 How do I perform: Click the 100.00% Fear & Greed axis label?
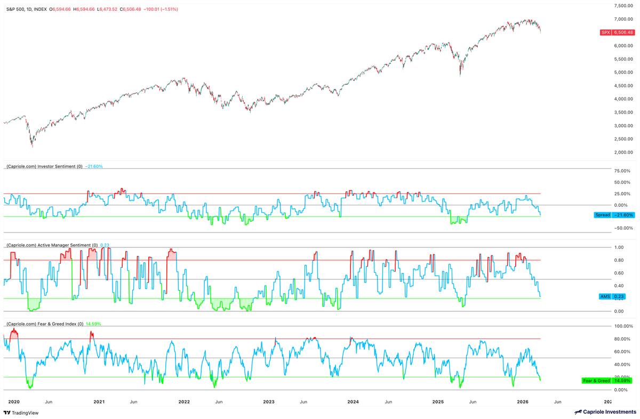pyautogui.click(x=622, y=326)
